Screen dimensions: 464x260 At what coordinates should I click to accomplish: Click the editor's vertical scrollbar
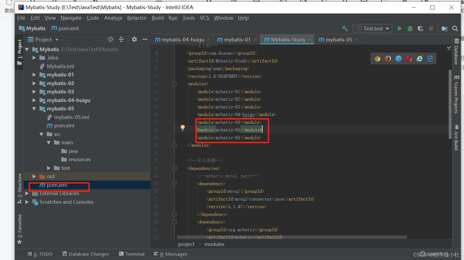pos(449,105)
